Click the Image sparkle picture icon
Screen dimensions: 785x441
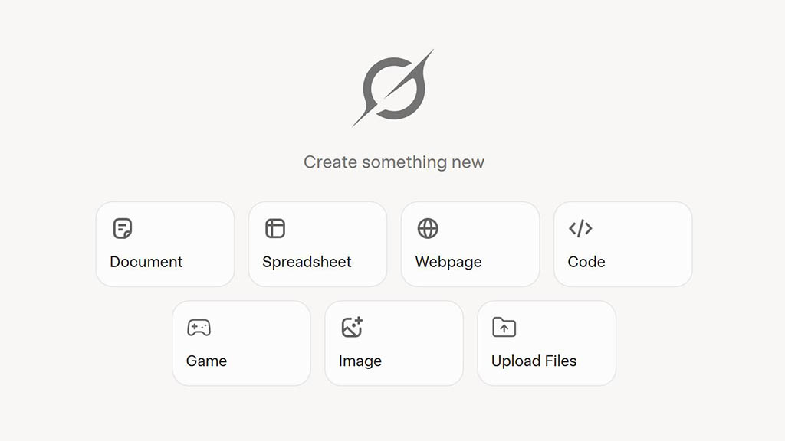[x=352, y=327]
